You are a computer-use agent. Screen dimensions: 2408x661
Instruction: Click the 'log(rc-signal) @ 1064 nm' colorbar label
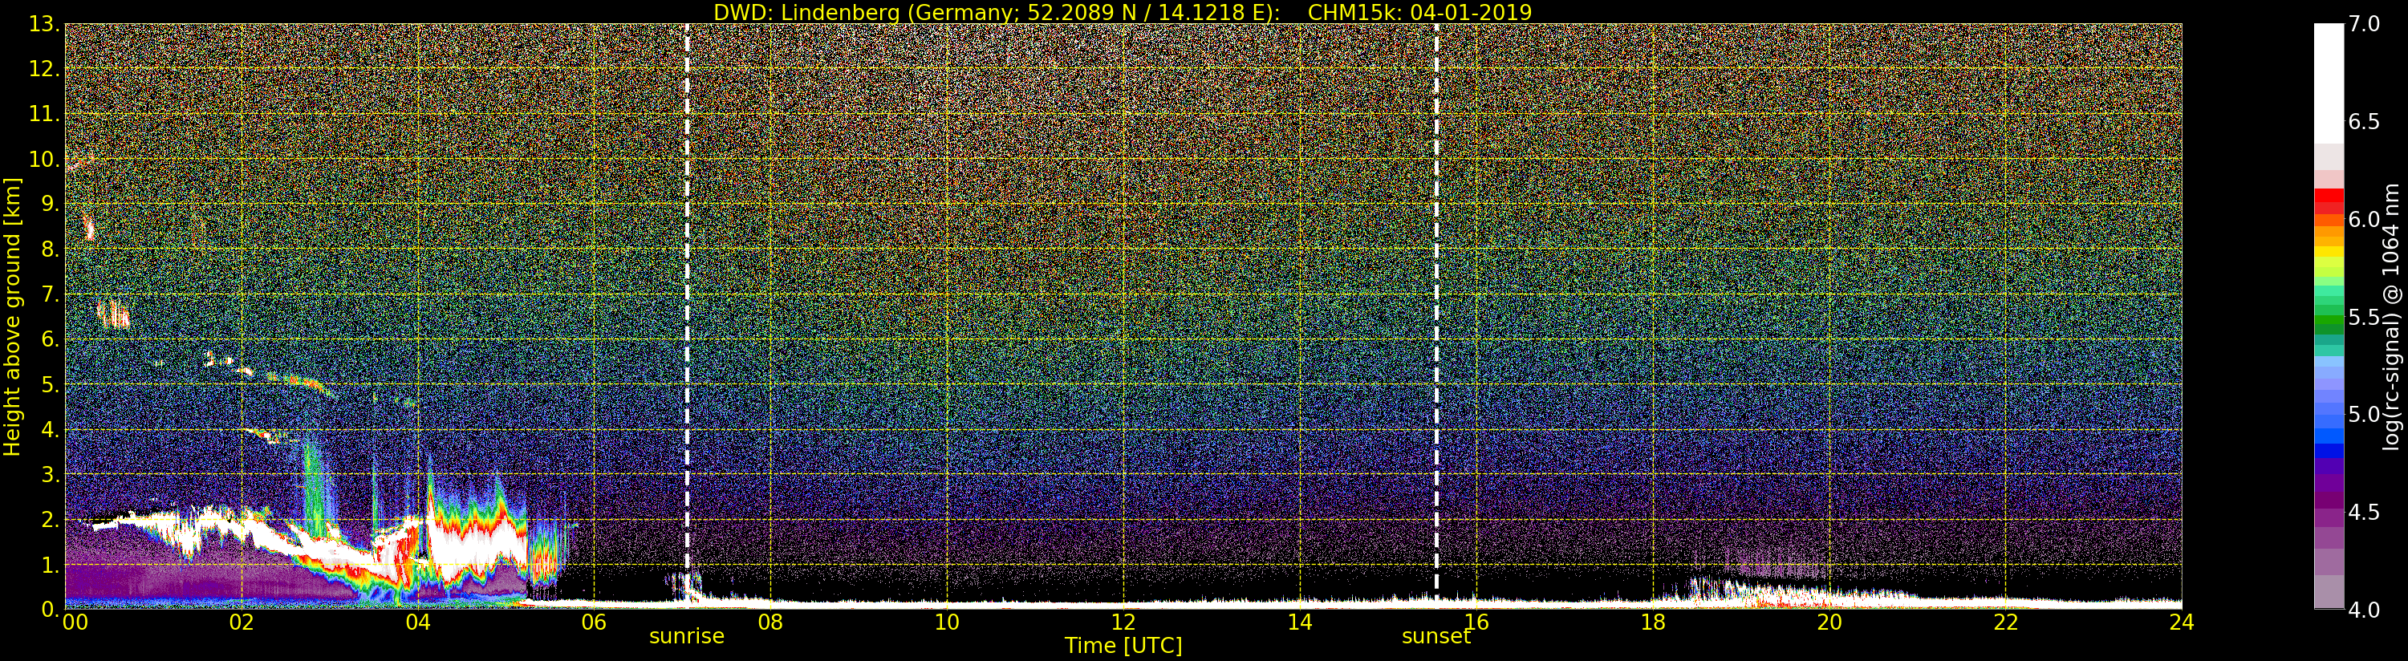(x=2392, y=316)
